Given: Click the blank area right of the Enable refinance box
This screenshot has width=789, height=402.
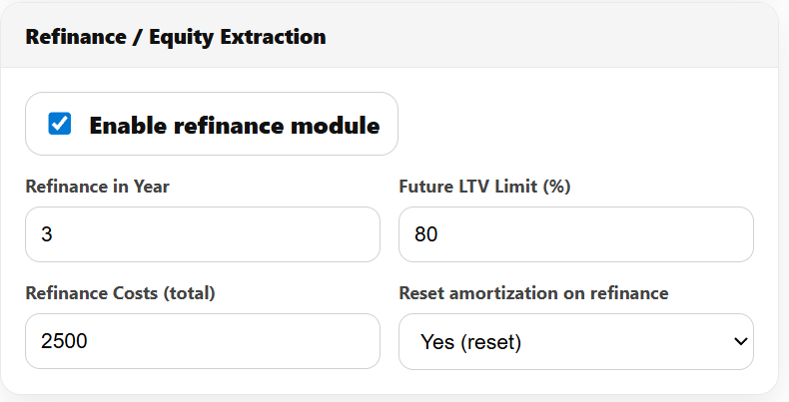Looking at the screenshot, I should tap(589, 125).
